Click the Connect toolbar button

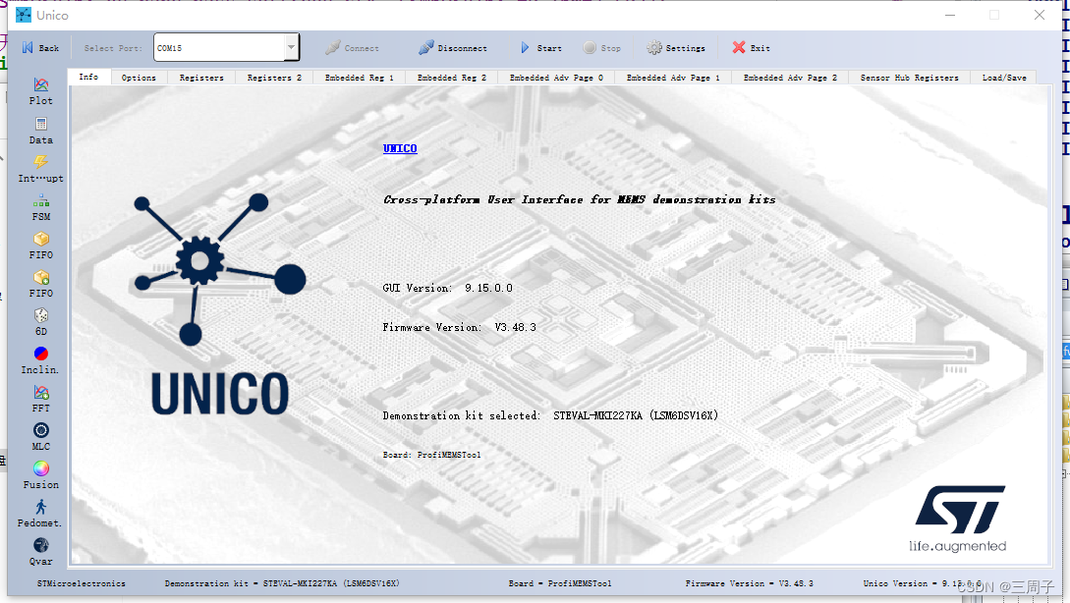point(352,48)
